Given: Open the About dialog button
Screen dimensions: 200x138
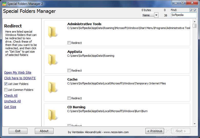Looking at the screenshot, I should tap(44, 131).
